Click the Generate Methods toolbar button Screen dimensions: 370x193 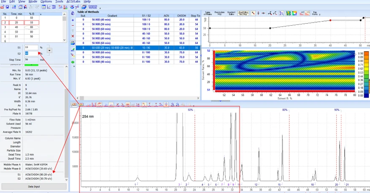tap(93, 7)
